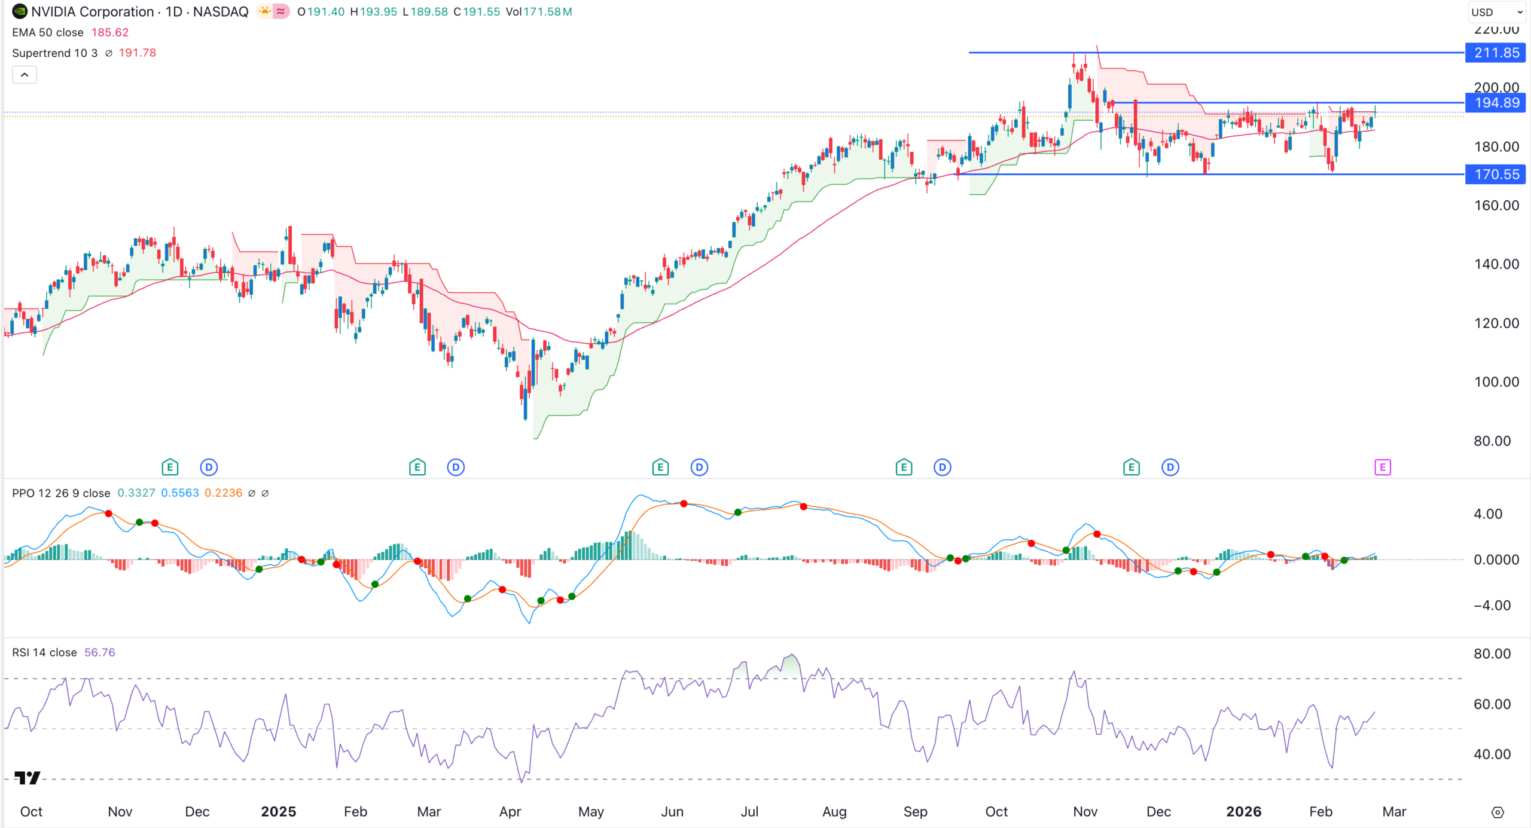Click the 170.55 horizontal line price label
The height and width of the screenshot is (828, 1531).
point(1496,175)
